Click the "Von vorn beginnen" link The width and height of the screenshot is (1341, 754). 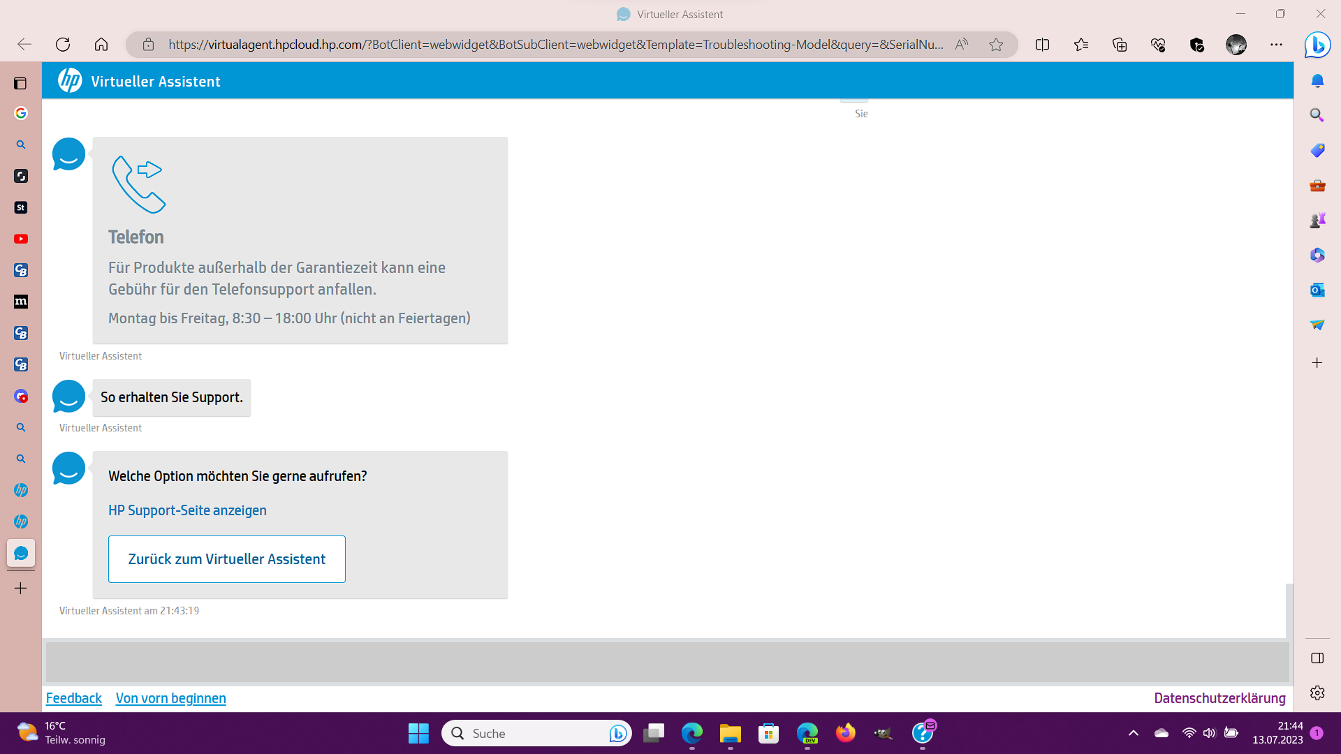[170, 698]
